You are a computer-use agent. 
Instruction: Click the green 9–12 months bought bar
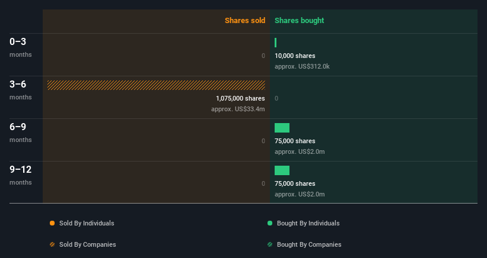[x=282, y=170]
